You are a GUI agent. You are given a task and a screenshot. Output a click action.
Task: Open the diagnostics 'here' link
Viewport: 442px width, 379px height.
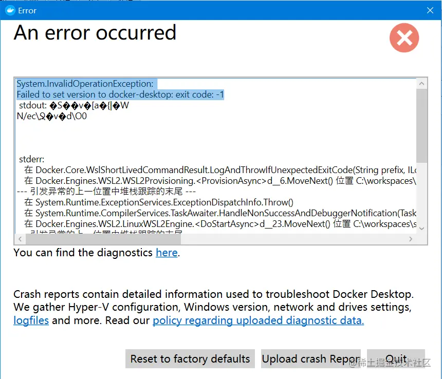click(x=167, y=253)
